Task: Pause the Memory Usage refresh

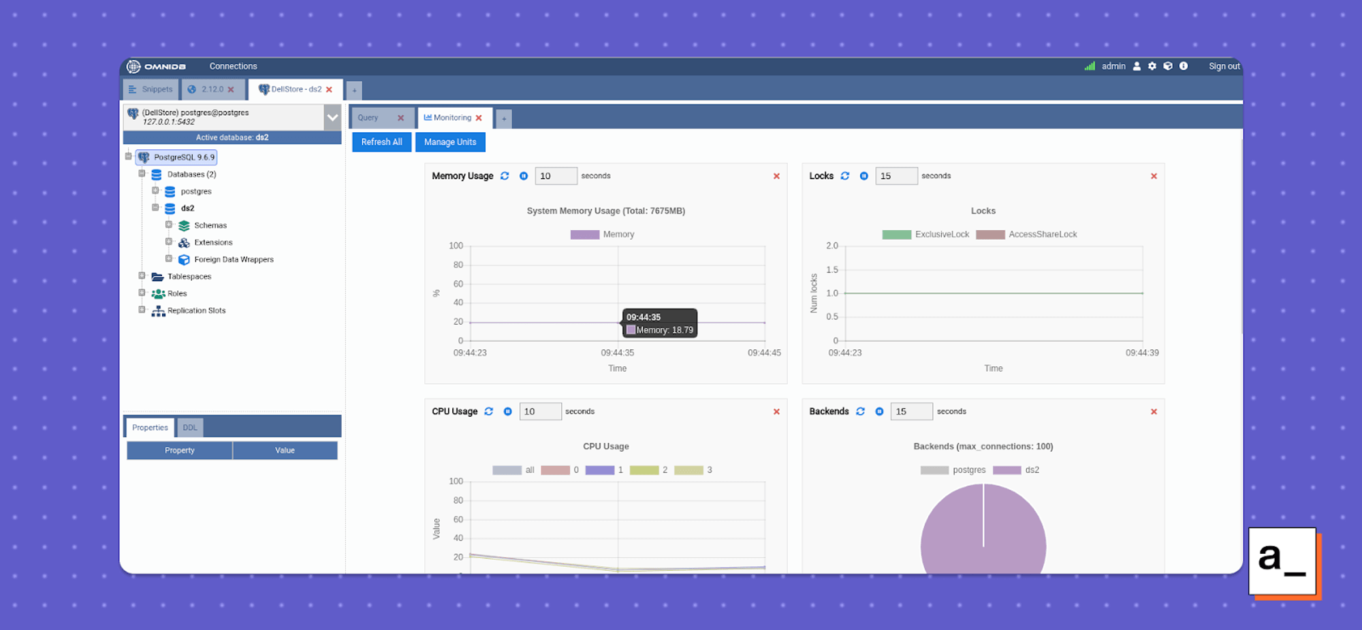Action: coord(523,176)
